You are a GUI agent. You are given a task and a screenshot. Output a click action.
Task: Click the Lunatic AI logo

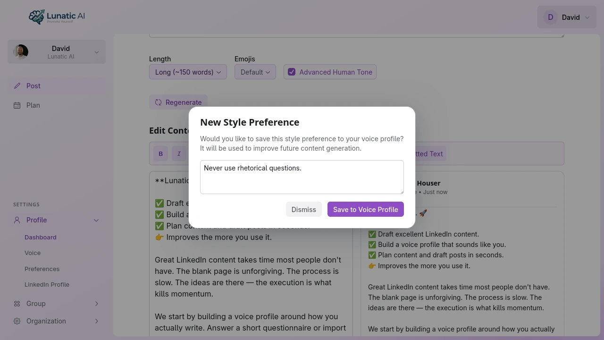coord(57,17)
